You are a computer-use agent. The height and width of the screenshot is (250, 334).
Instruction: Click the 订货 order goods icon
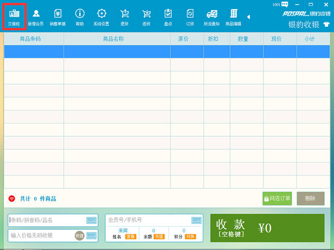click(190, 17)
